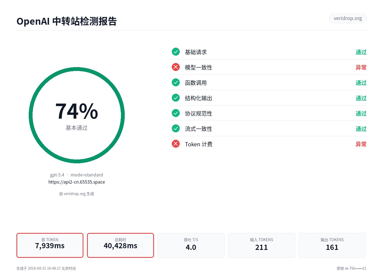Select the 首 TOKEN 7,939ms card
The width and height of the screenshot is (383, 274).
pos(50,245)
